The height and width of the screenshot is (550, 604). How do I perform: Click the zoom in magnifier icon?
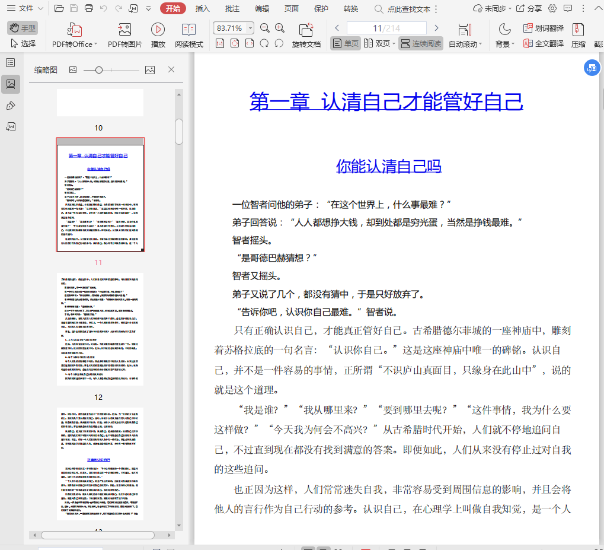pos(280,28)
